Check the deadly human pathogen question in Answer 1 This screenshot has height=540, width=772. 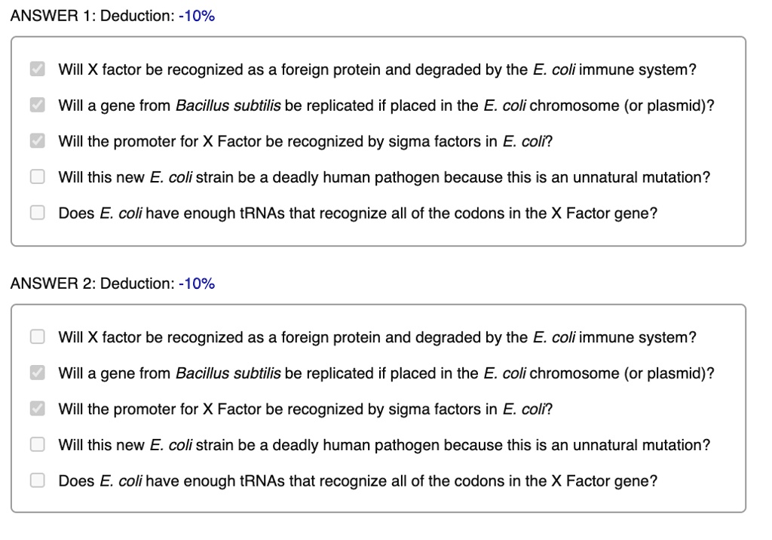tap(36, 176)
